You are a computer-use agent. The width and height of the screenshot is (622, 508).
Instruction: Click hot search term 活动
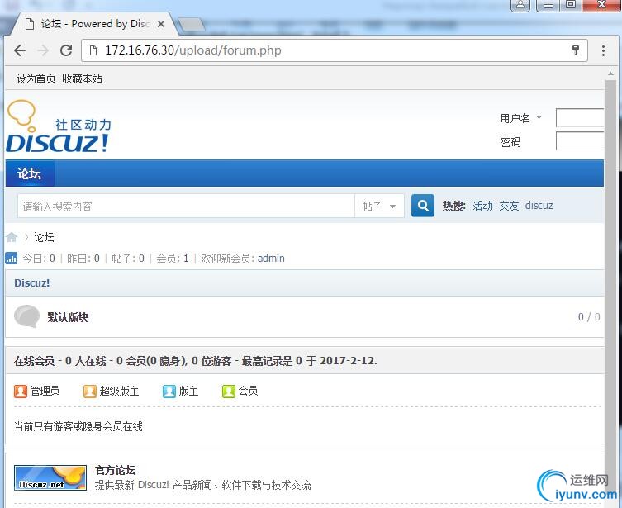482,206
